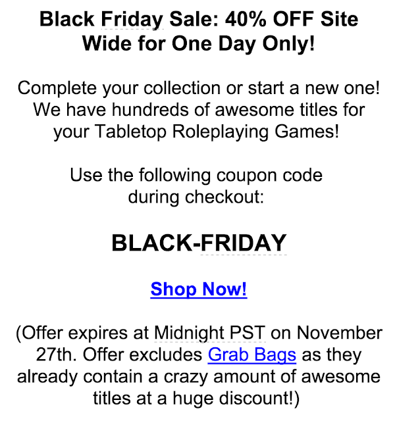Select the dotted-underlined Midnight PST time
This screenshot has height=421, width=395.
(210, 333)
